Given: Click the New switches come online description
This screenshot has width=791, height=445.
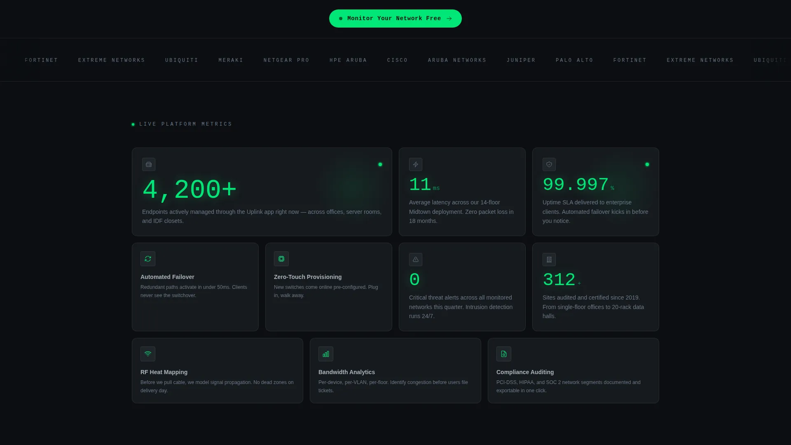Looking at the screenshot, I should 326,291.
